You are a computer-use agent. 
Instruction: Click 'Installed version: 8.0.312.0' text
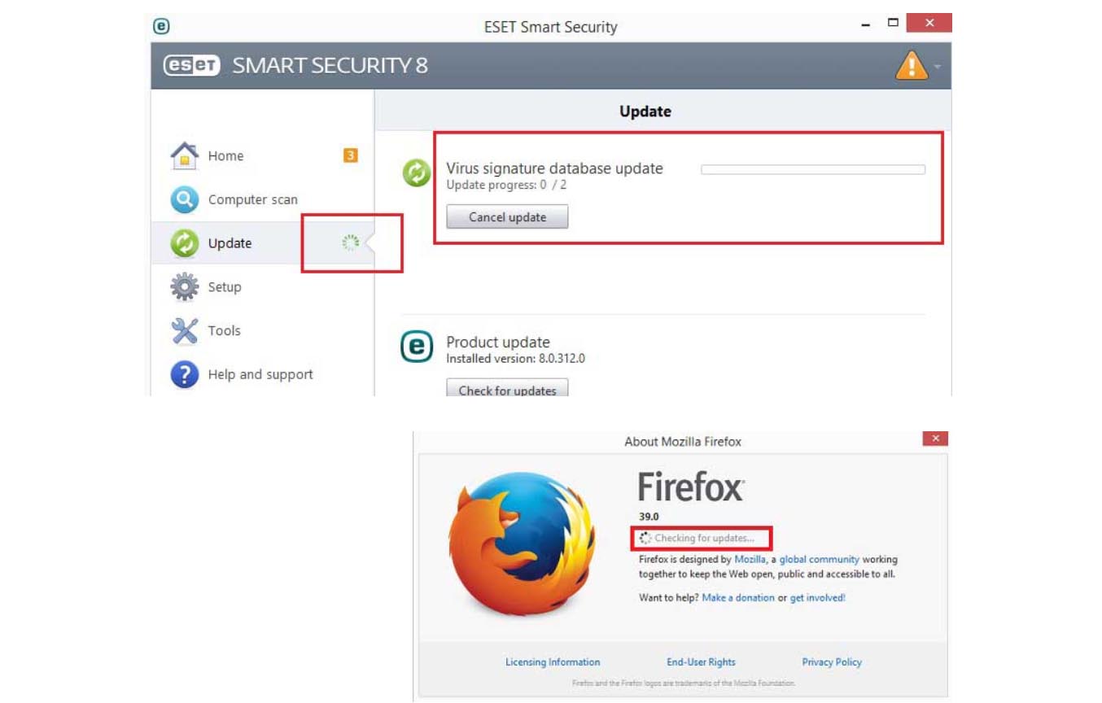coord(515,358)
